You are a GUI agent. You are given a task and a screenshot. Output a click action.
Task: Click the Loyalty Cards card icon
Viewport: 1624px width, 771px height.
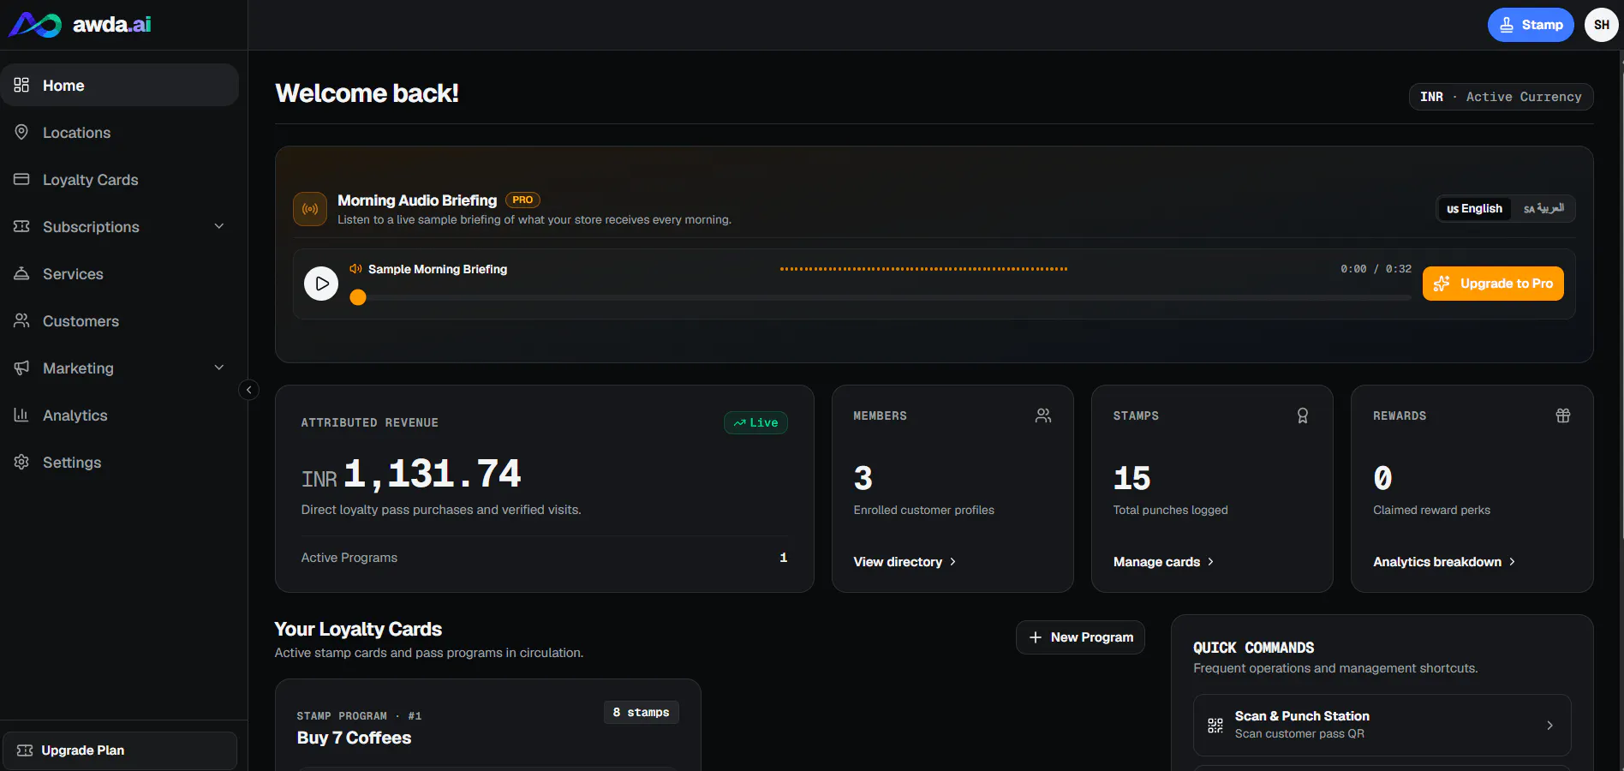(x=21, y=179)
